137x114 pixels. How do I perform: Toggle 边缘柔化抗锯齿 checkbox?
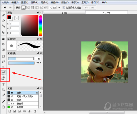coord(64,7)
